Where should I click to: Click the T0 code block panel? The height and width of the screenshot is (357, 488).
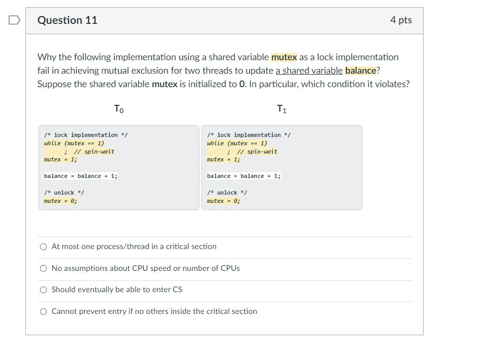pyautogui.click(x=118, y=167)
